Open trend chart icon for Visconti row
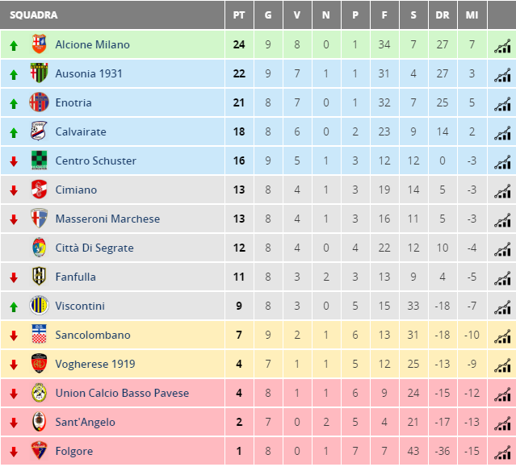 502,307
